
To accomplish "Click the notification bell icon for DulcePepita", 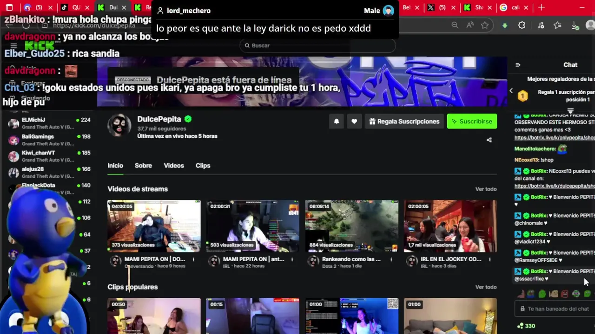I will [x=337, y=122].
